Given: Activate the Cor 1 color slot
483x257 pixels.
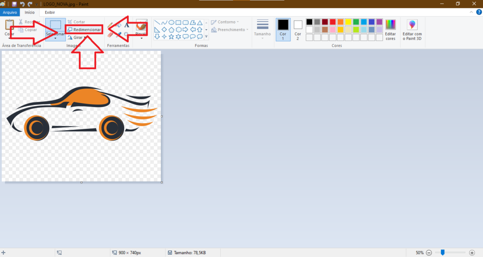Looking at the screenshot, I should (283, 30).
